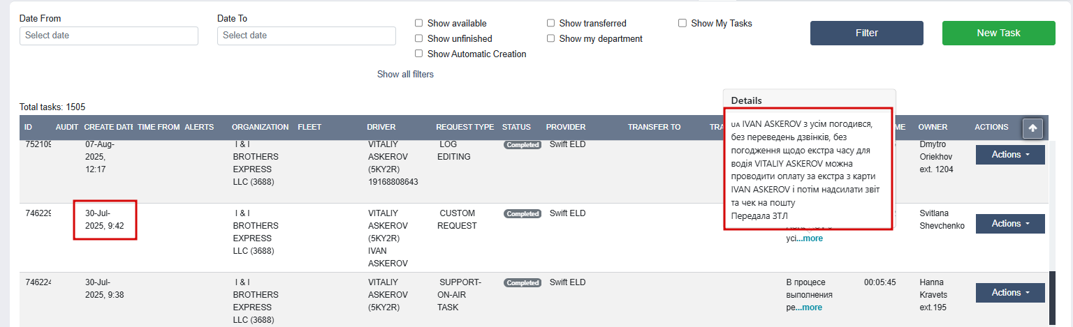The width and height of the screenshot is (1073, 327).
Task: Enable the Show unfinished checkbox
Action: coord(418,38)
